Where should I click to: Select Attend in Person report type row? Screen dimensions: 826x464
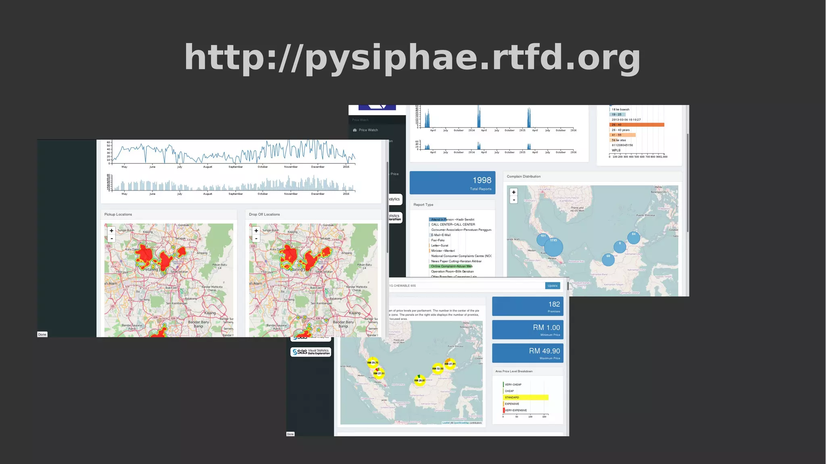pos(452,219)
